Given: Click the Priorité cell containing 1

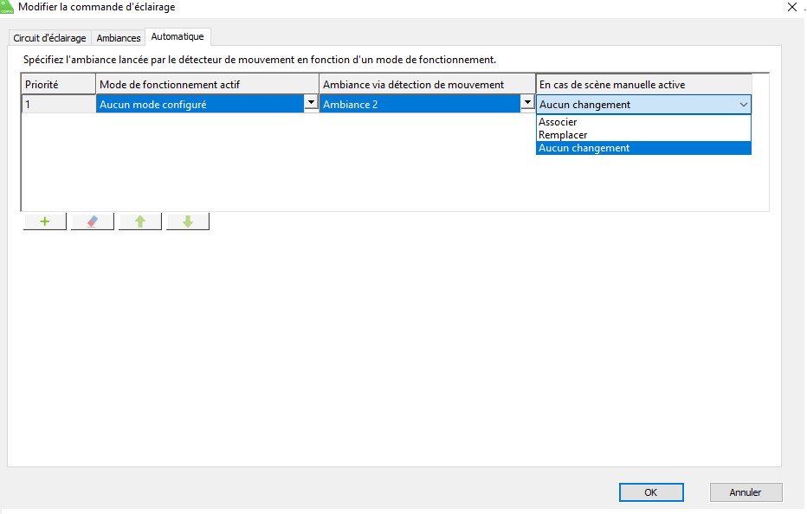Looking at the screenshot, I should click(x=58, y=105).
